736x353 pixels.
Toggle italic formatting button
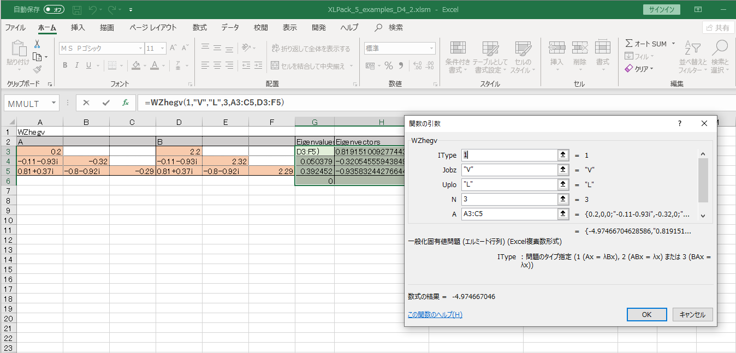pos(77,66)
